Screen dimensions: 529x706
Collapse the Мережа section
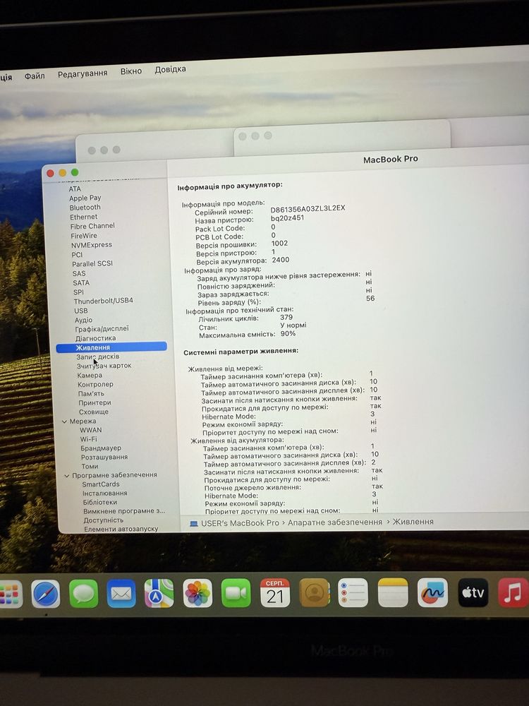pos(64,421)
